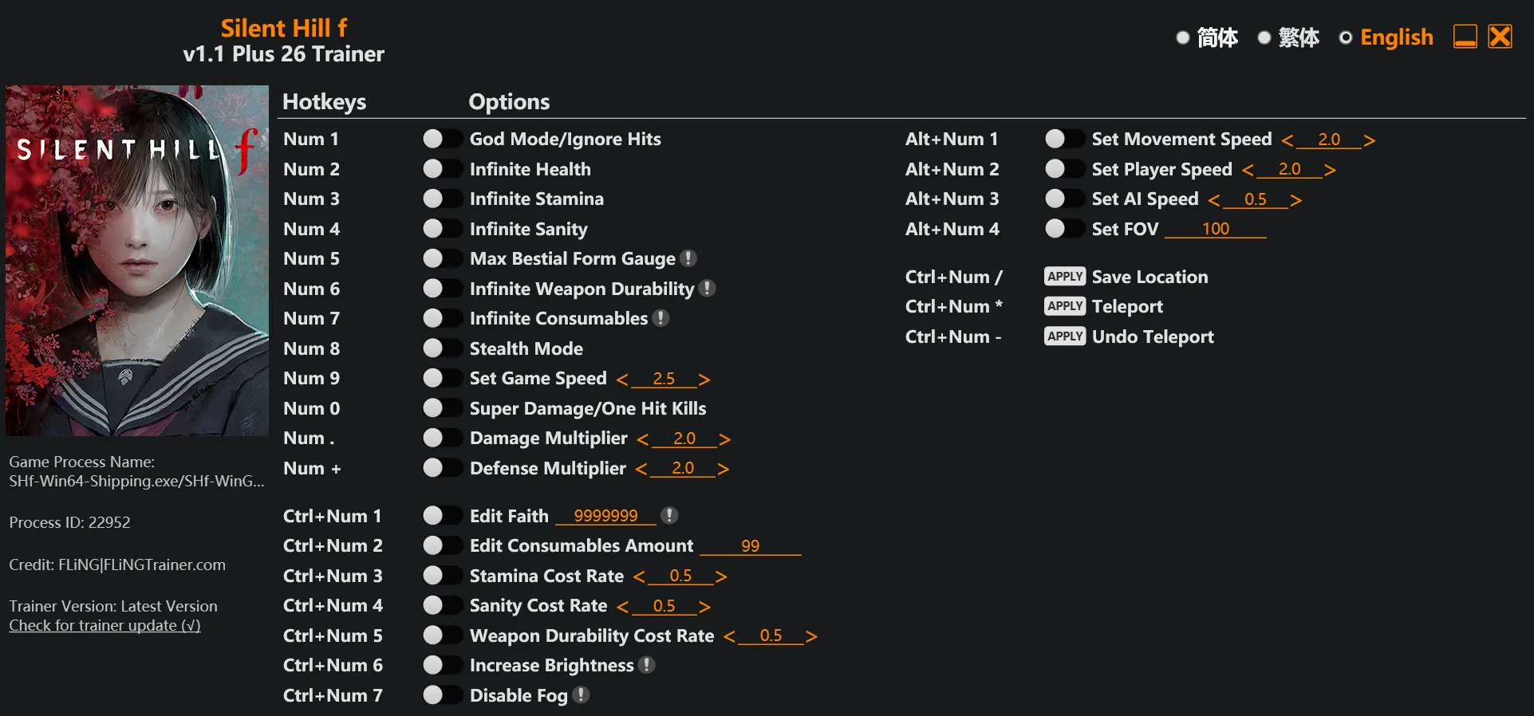Click info icon next to Max Bestial Form Gauge
1534x716 pixels.
(688, 258)
